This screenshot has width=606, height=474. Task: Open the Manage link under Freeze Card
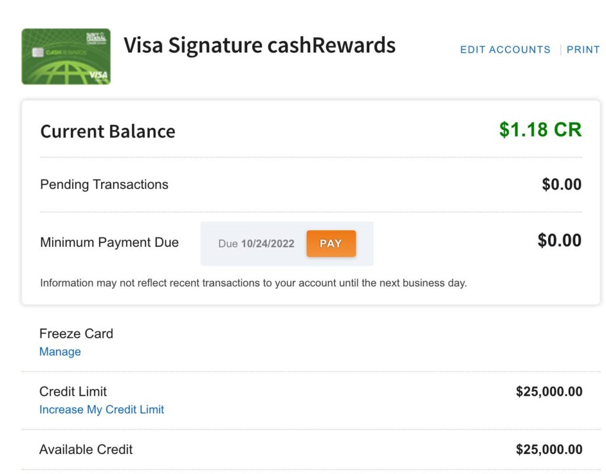(60, 352)
